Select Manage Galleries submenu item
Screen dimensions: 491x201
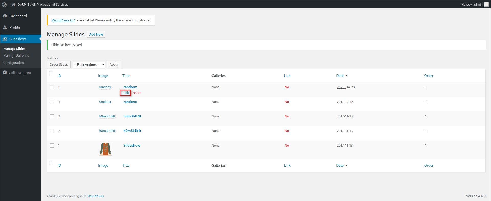coord(16,55)
